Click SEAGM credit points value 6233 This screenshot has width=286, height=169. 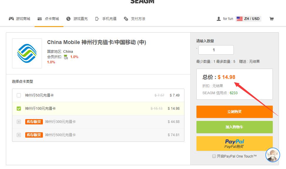click(x=233, y=93)
